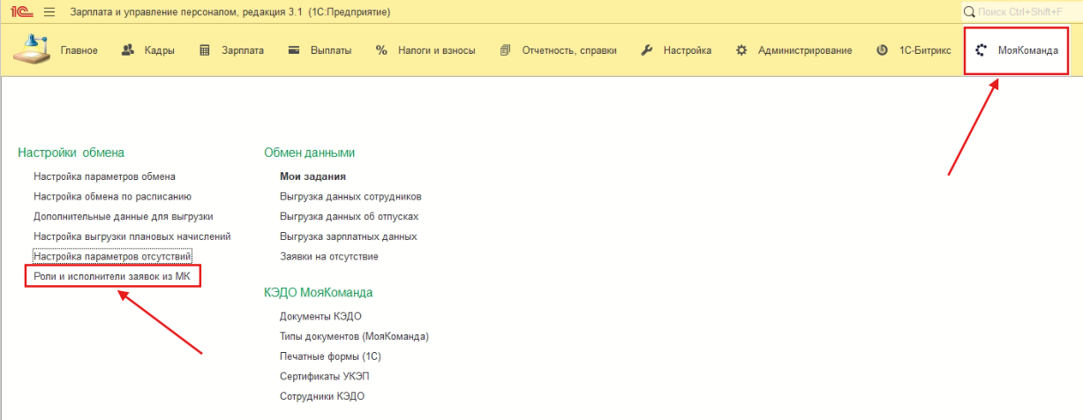Viewport: 1083px width, 420px height.
Task: Click the Настройка wrench icon
Action: 646,50
